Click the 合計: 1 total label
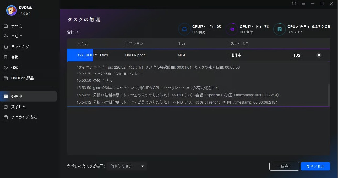338x178 pixels. 73,32
